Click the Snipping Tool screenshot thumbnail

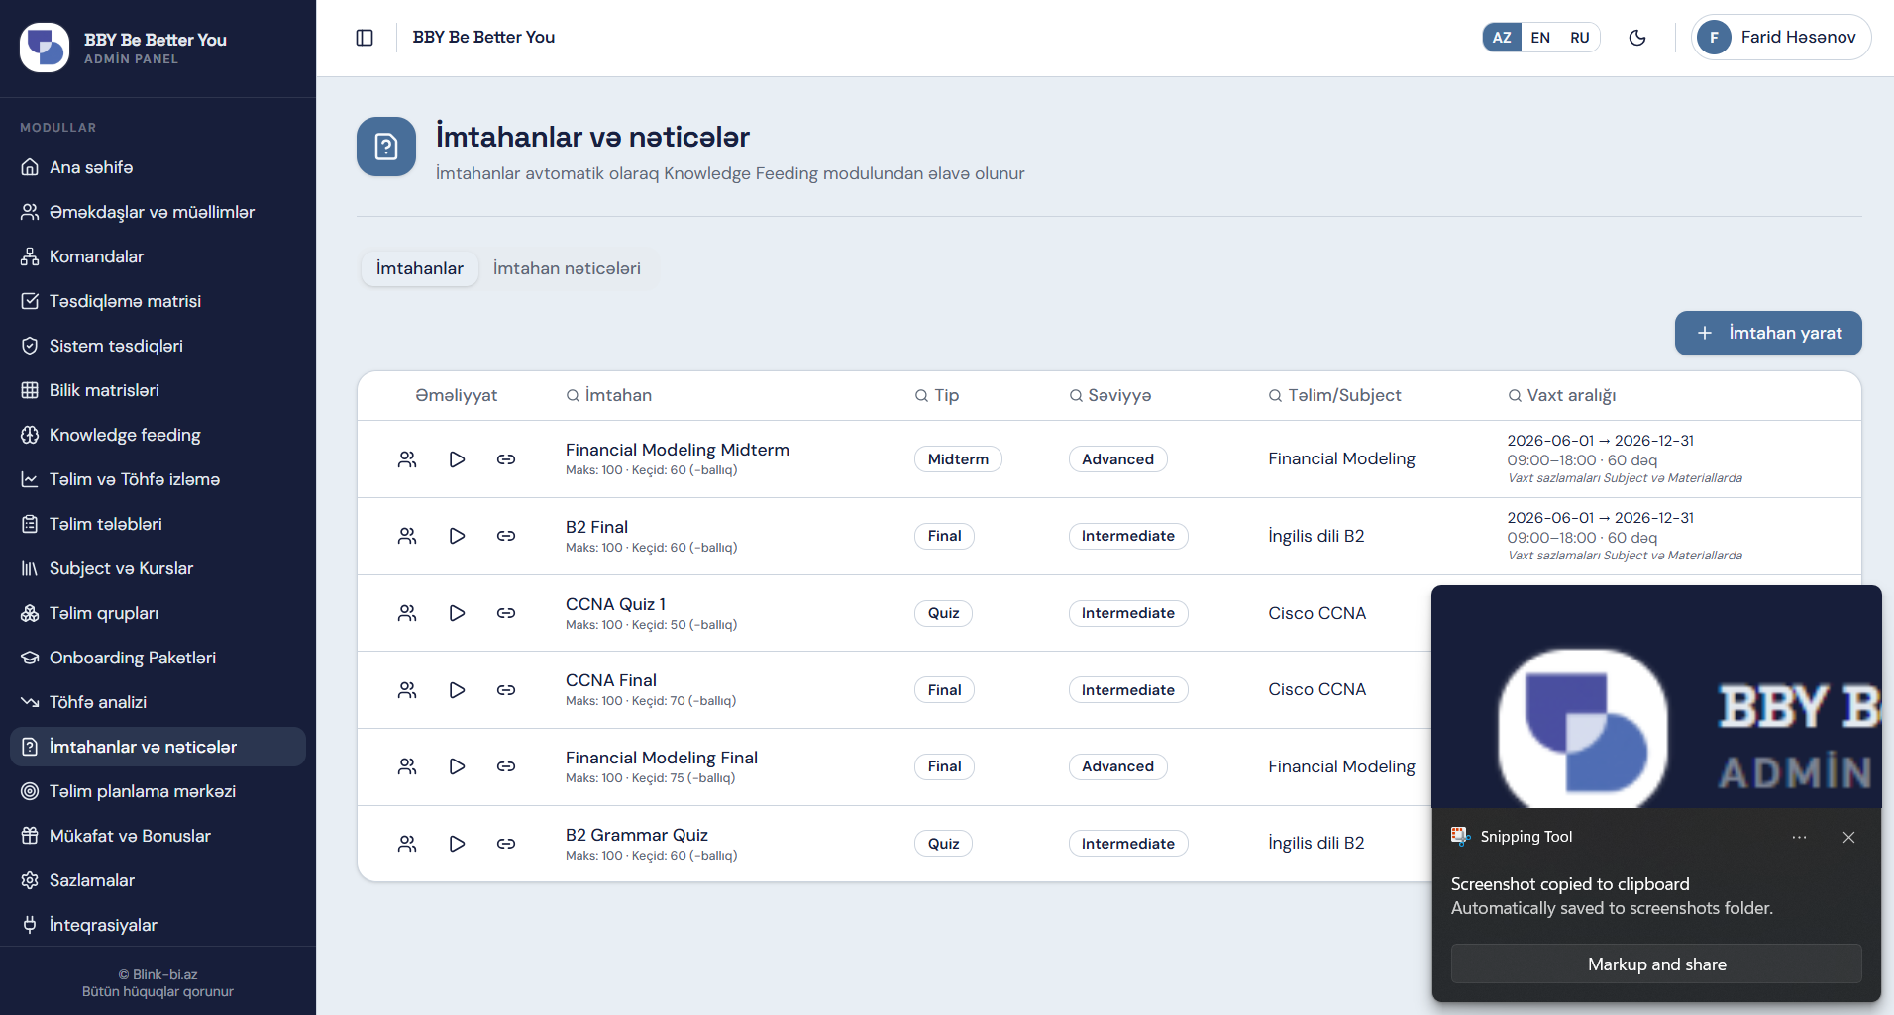click(1656, 697)
